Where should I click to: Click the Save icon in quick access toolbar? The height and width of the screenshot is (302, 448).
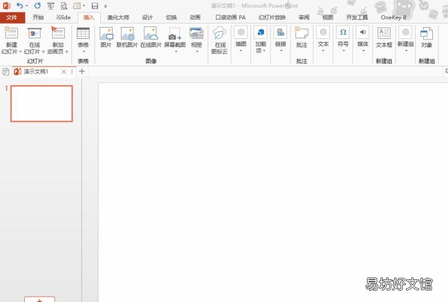[x=95, y=6]
